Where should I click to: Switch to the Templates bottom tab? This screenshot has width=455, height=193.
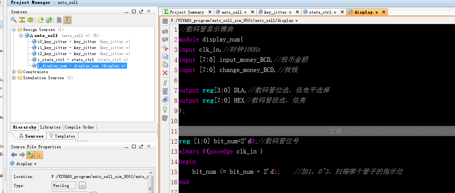pyautogui.click(x=62, y=136)
